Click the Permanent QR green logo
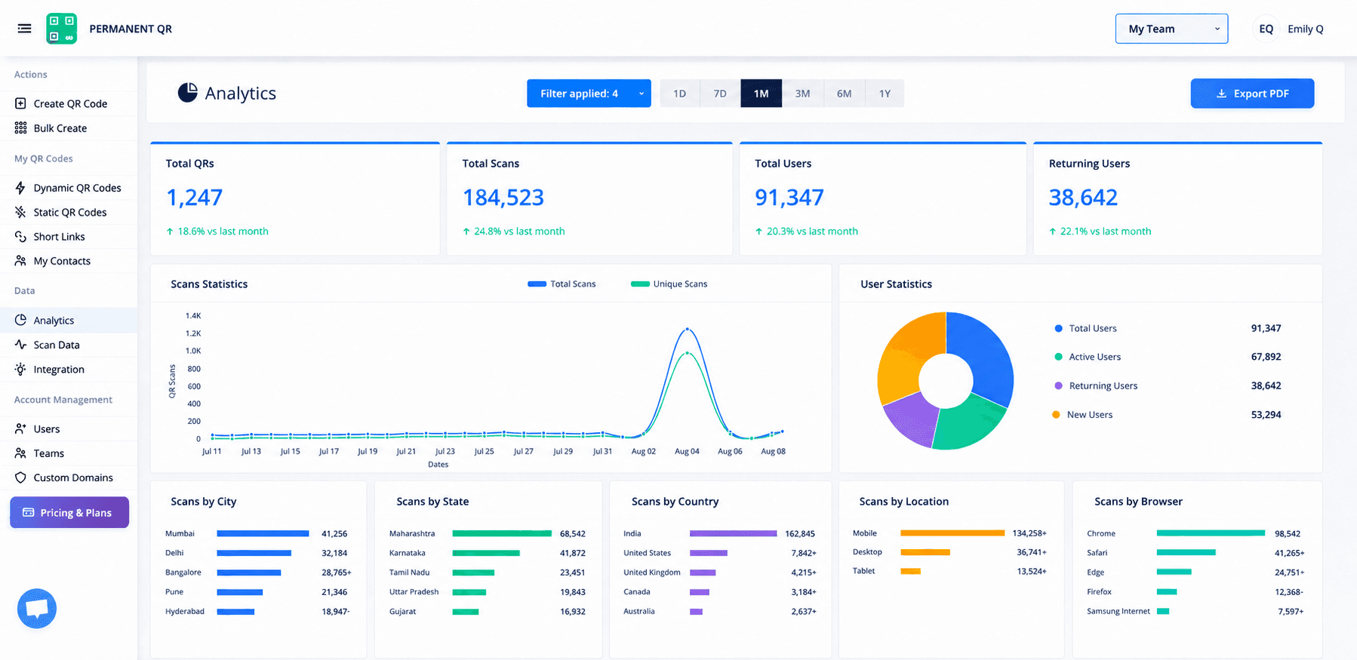The width and height of the screenshot is (1357, 660). tap(61, 29)
